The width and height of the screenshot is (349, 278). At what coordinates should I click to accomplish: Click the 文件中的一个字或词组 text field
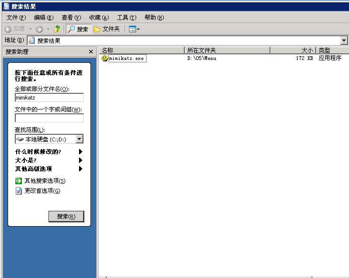49,118
